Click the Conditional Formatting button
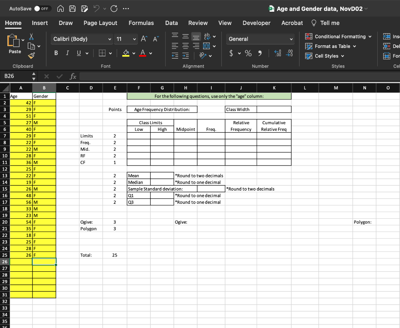This screenshot has width=400, height=328. (338, 36)
